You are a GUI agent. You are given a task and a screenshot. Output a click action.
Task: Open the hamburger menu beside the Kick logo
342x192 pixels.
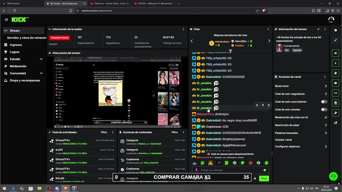pyautogui.click(x=6, y=19)
